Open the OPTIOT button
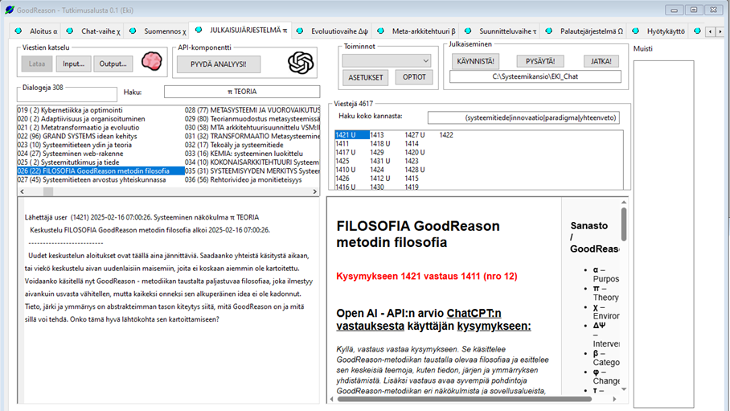This screenshot has height=411, width=730. coord(414,77)
